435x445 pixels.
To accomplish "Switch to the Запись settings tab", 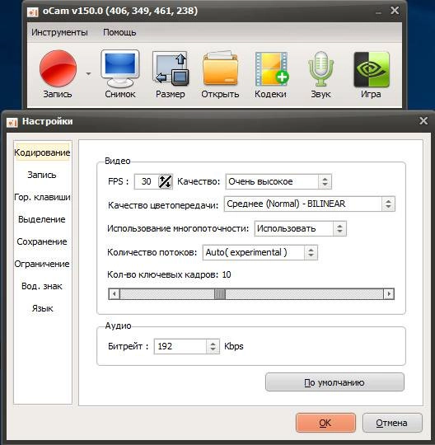I will 42,175.
